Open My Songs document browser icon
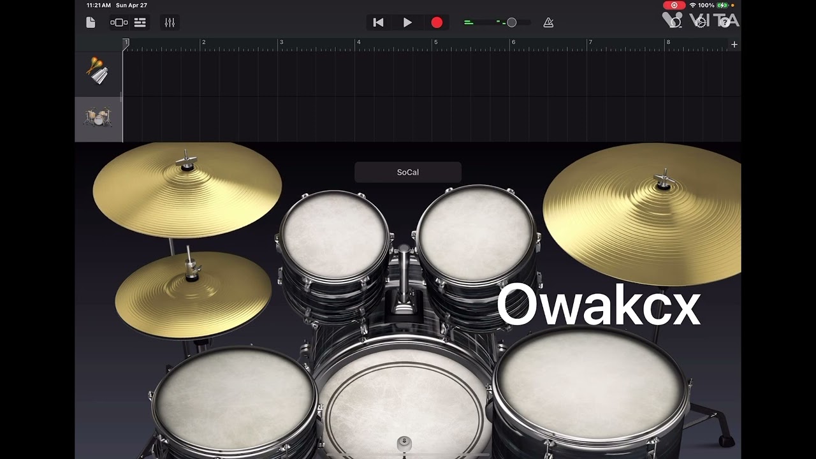Screen dimensions: 816x459 point(91,22)
